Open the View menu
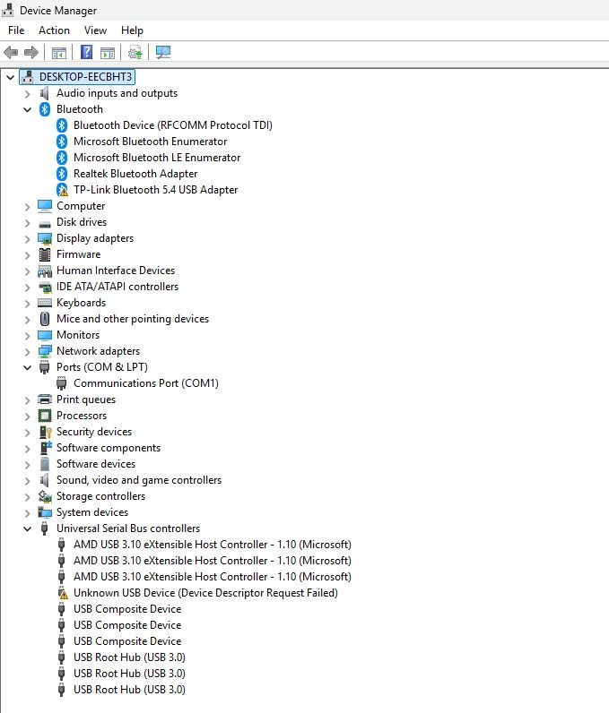Image resolution: width=609 pixels, height=713 pixels. (95, 30)
